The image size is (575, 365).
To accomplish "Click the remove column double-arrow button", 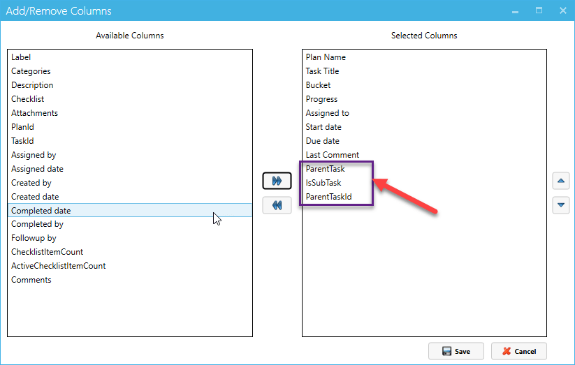I will pos(277,205).
